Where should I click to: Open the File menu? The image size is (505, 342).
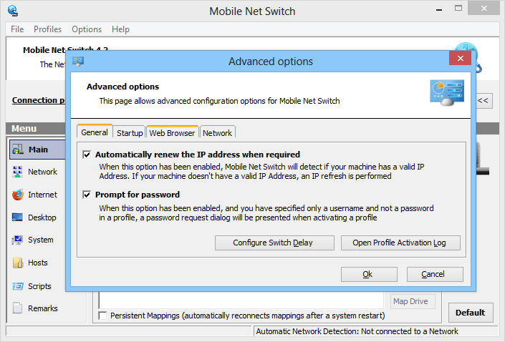17,29
